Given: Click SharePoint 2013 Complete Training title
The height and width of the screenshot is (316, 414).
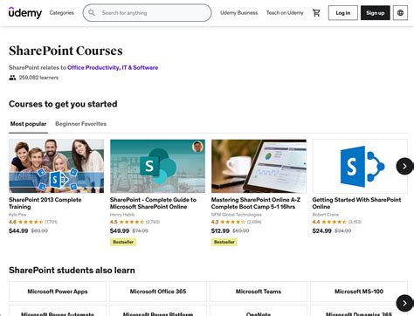Looking at the screenshot, I should tap(45, 203).
